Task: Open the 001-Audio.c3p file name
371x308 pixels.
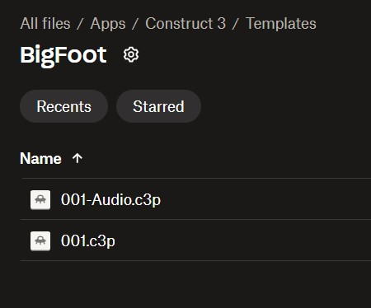Action: tap(110, 199)
